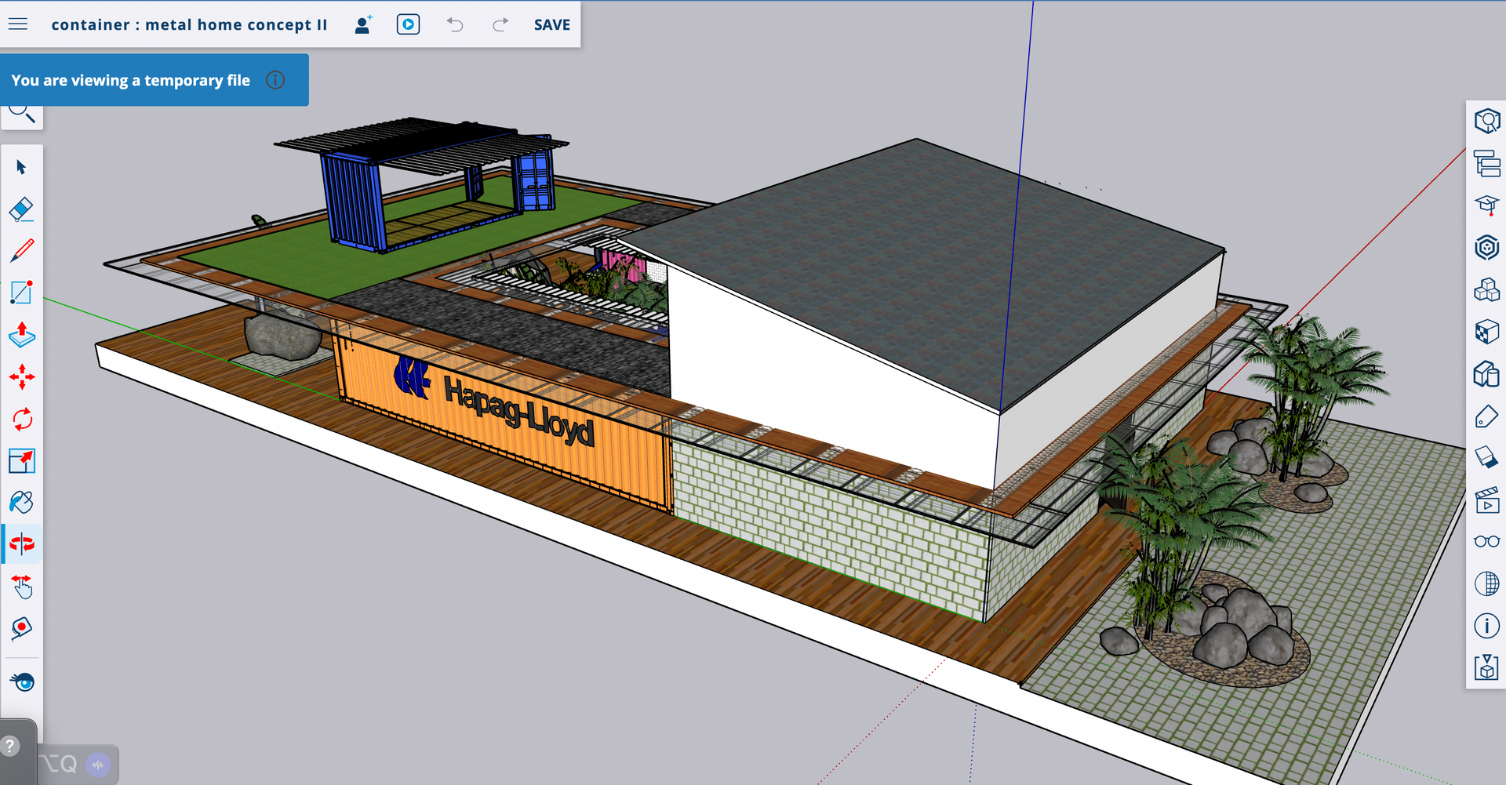Select the Rotate tool

(22, 419)
